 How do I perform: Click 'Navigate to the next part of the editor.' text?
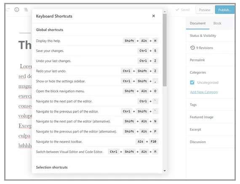(x=64, y=101)
